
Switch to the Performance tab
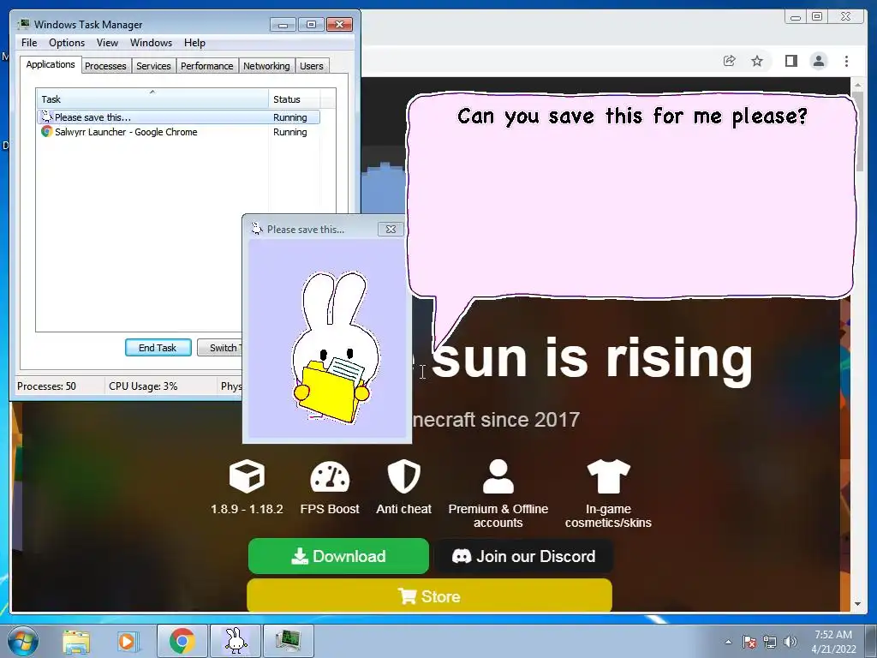coord(207,66)
